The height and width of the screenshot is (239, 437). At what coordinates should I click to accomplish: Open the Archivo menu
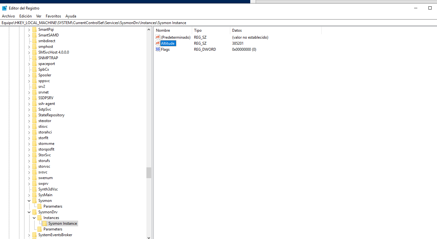click(8, 16)
